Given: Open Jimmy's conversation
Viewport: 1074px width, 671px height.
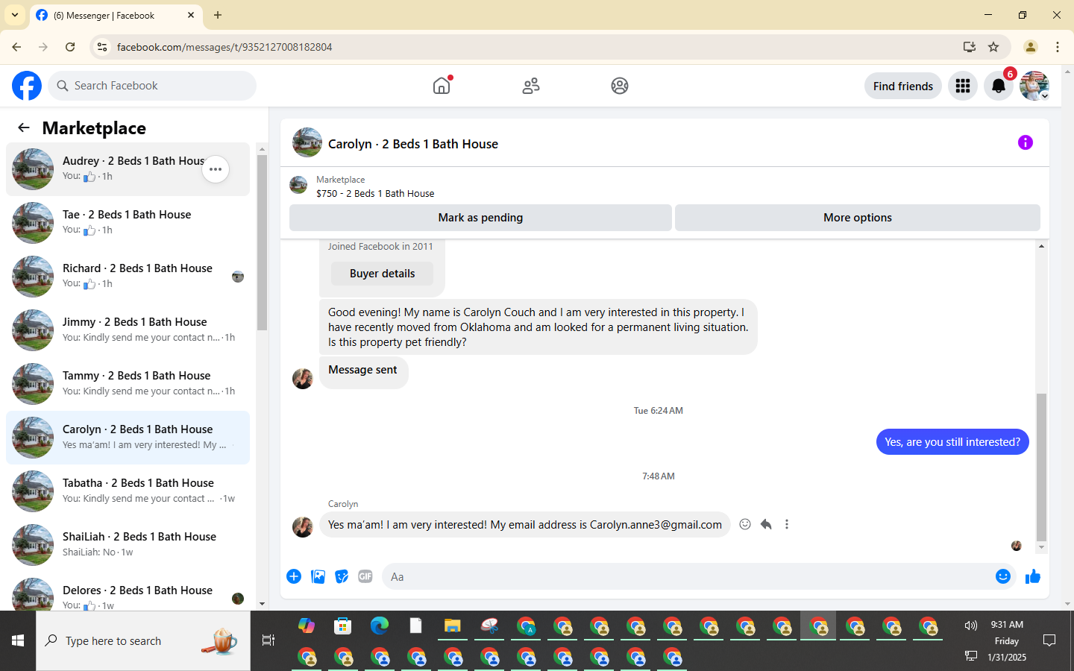Looking at the screenshot, I should (x=128, y=330).
